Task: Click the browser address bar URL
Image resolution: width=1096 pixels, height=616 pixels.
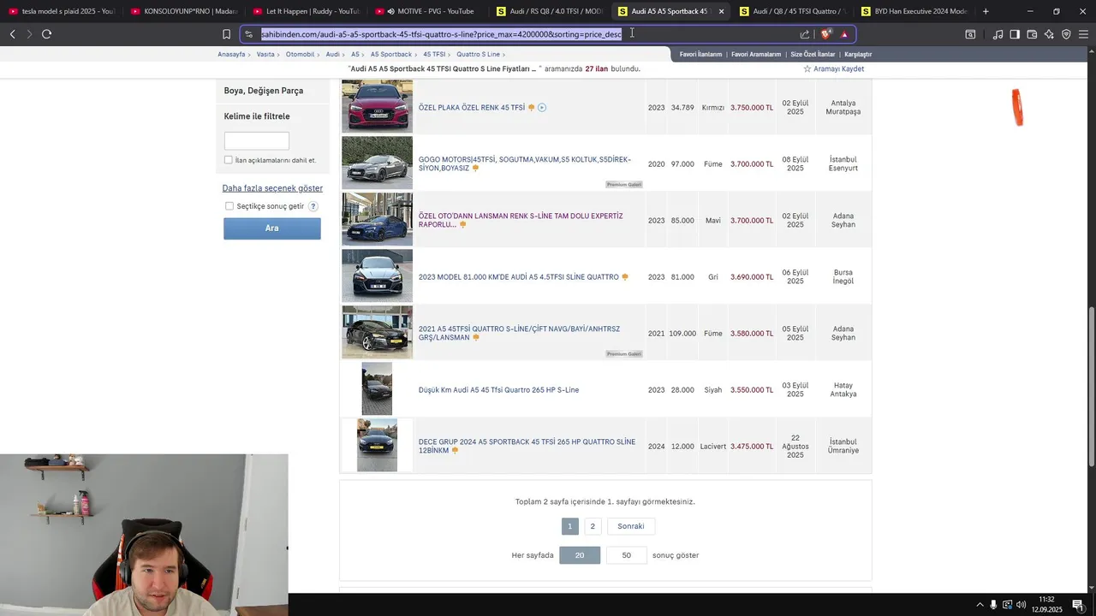Action: click(441, 34)
